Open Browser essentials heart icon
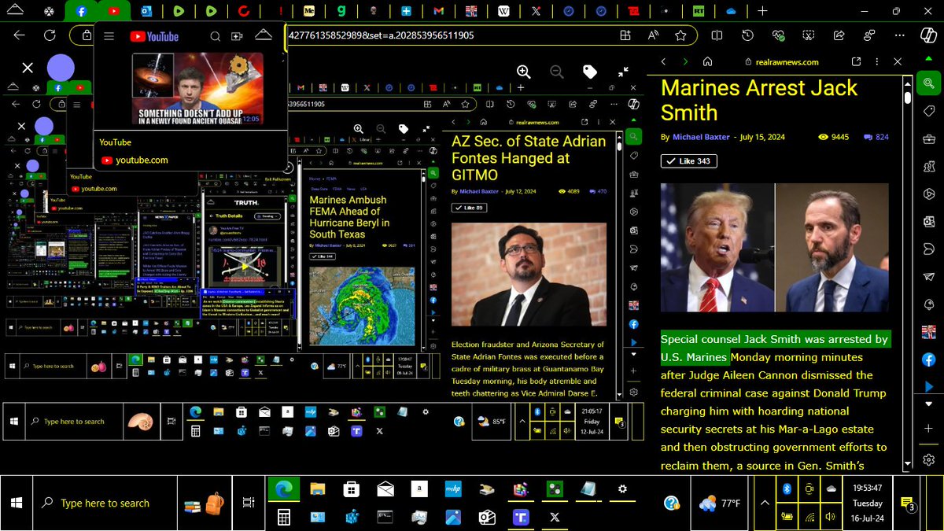The height and width of the screenshot is (531, 944). (778, 35)
